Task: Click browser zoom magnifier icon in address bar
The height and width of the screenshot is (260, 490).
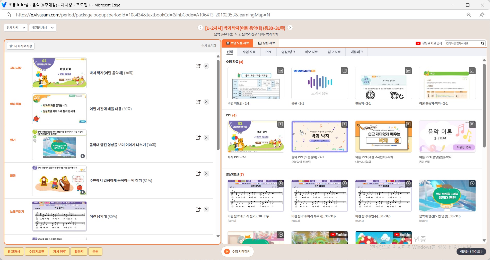Action: tap(469, 15)
